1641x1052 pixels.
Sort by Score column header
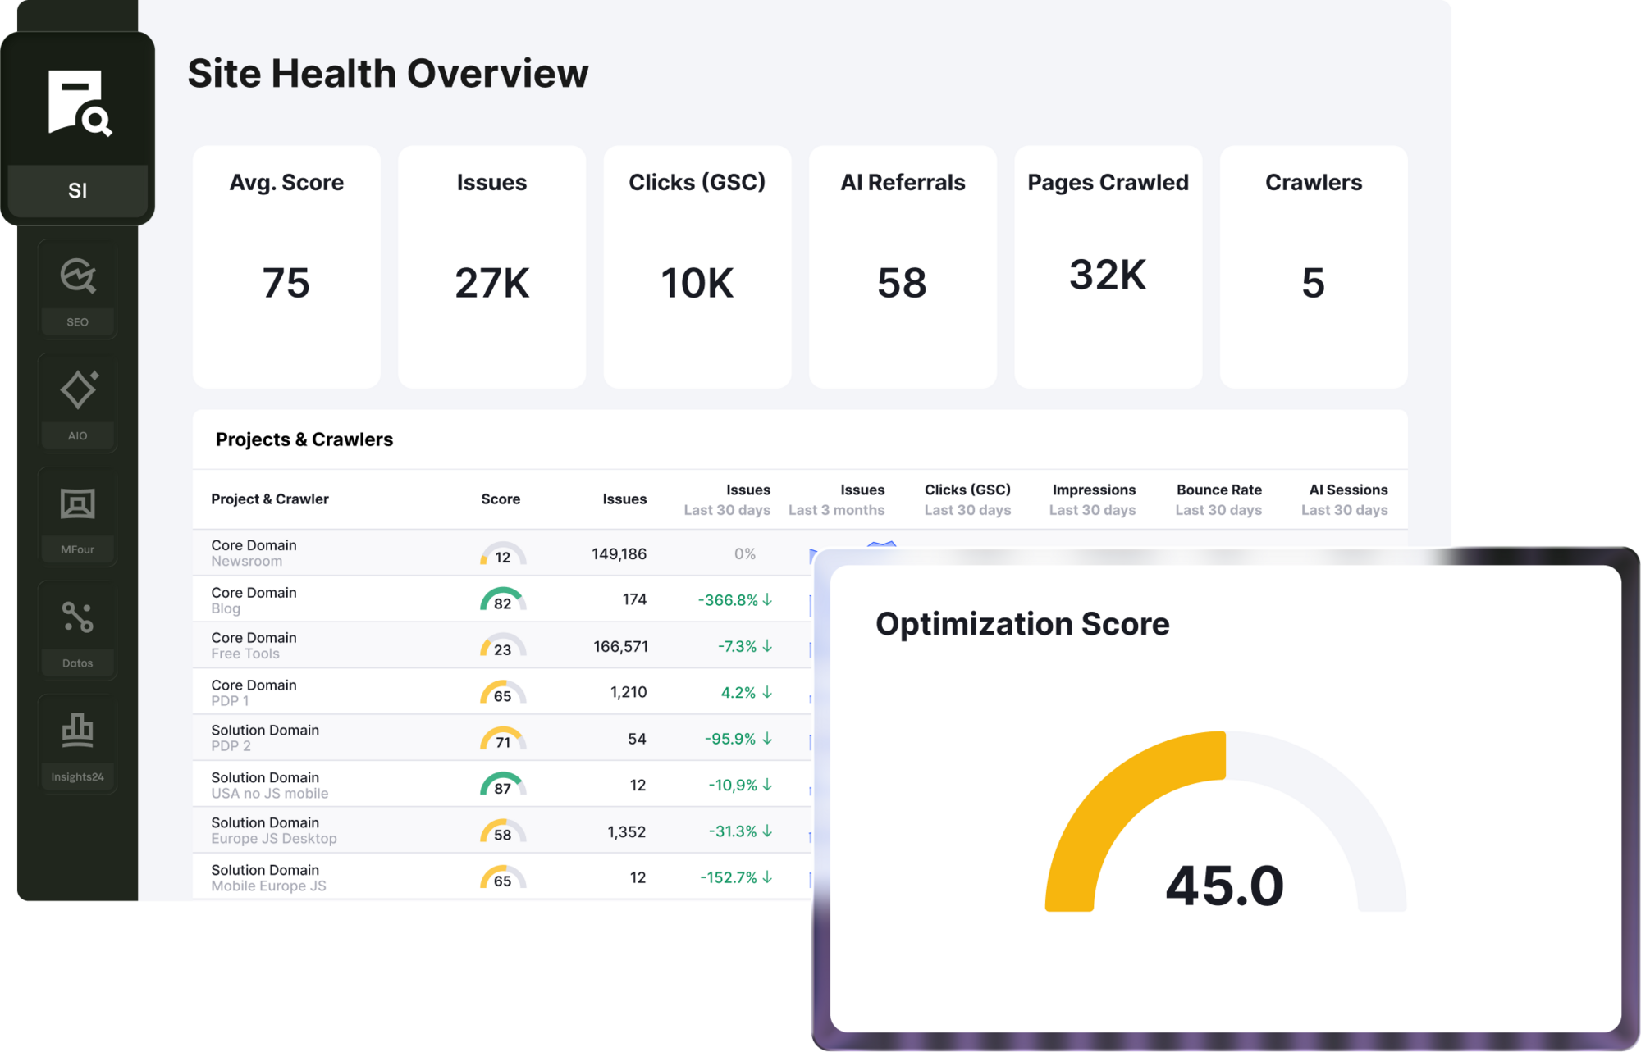click(x=501, y=499)
